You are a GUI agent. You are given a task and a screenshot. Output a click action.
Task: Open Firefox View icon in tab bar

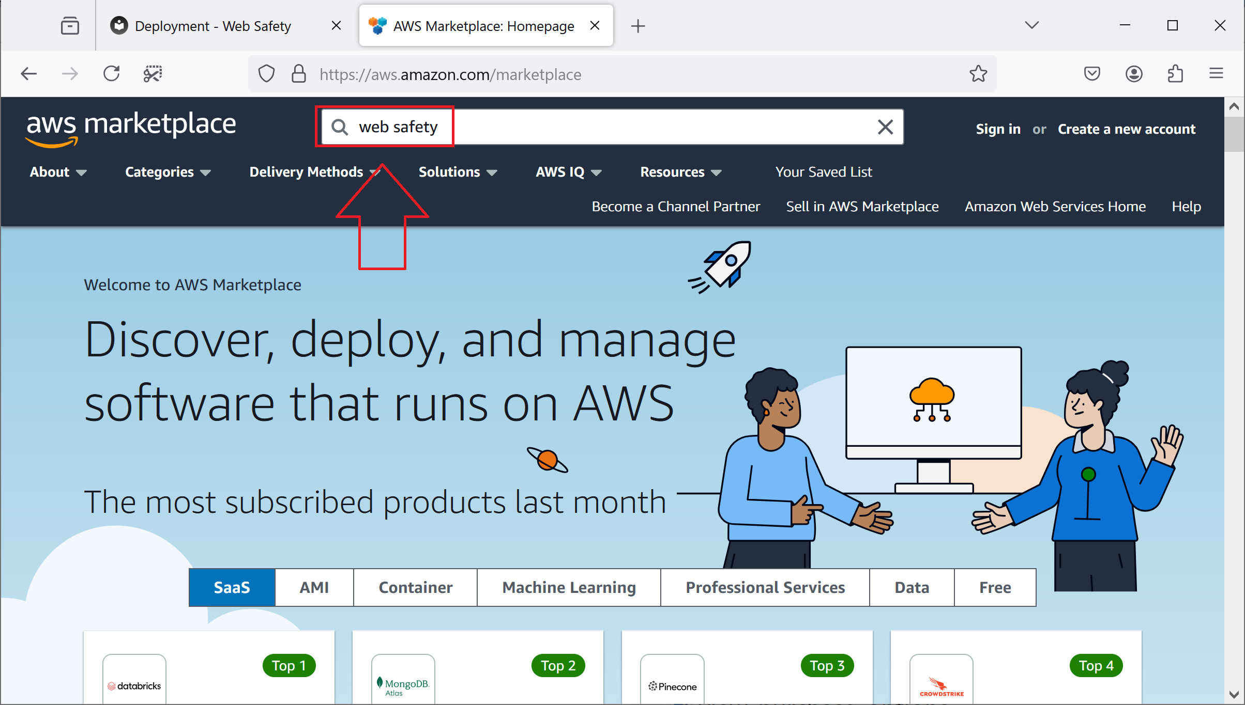click(x=70, y=25)
